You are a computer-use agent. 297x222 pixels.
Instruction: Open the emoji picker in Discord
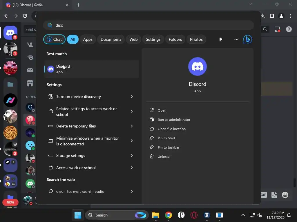pyautogui.click(x=285, y=195)
